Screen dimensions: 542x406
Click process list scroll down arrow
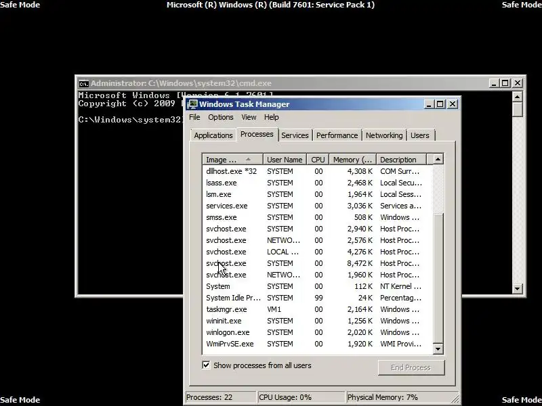[438, 348]
